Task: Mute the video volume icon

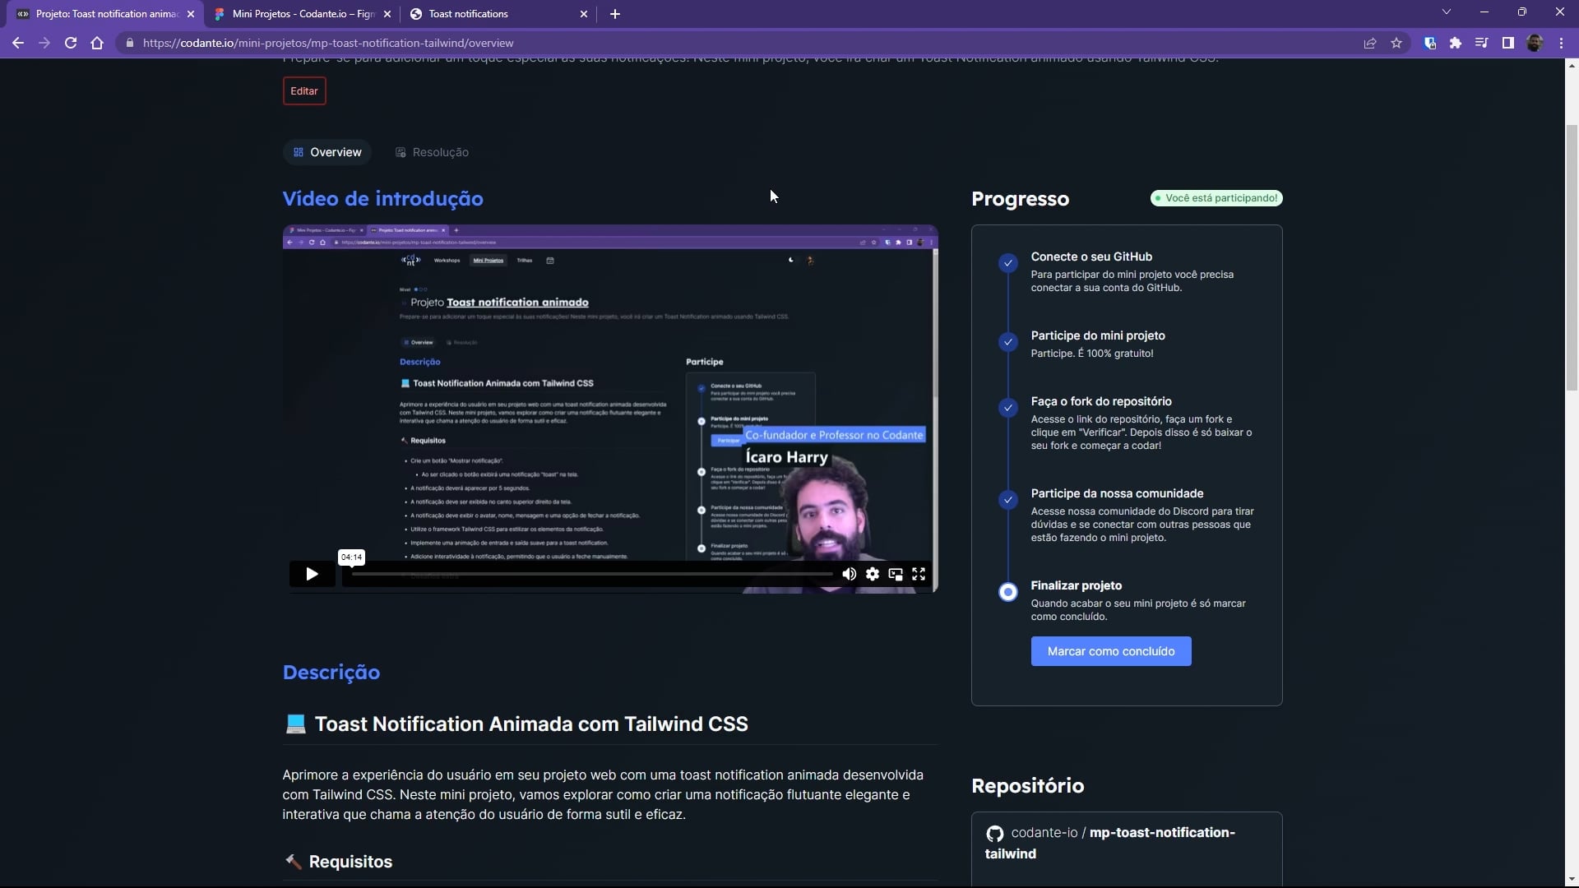Action: (849, 574)
